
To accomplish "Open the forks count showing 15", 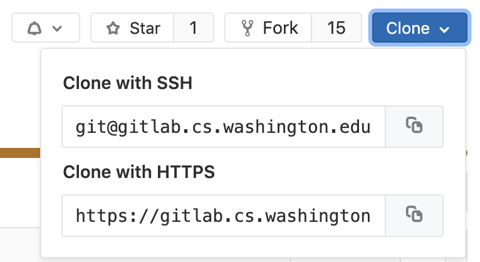I will (337, 28).
